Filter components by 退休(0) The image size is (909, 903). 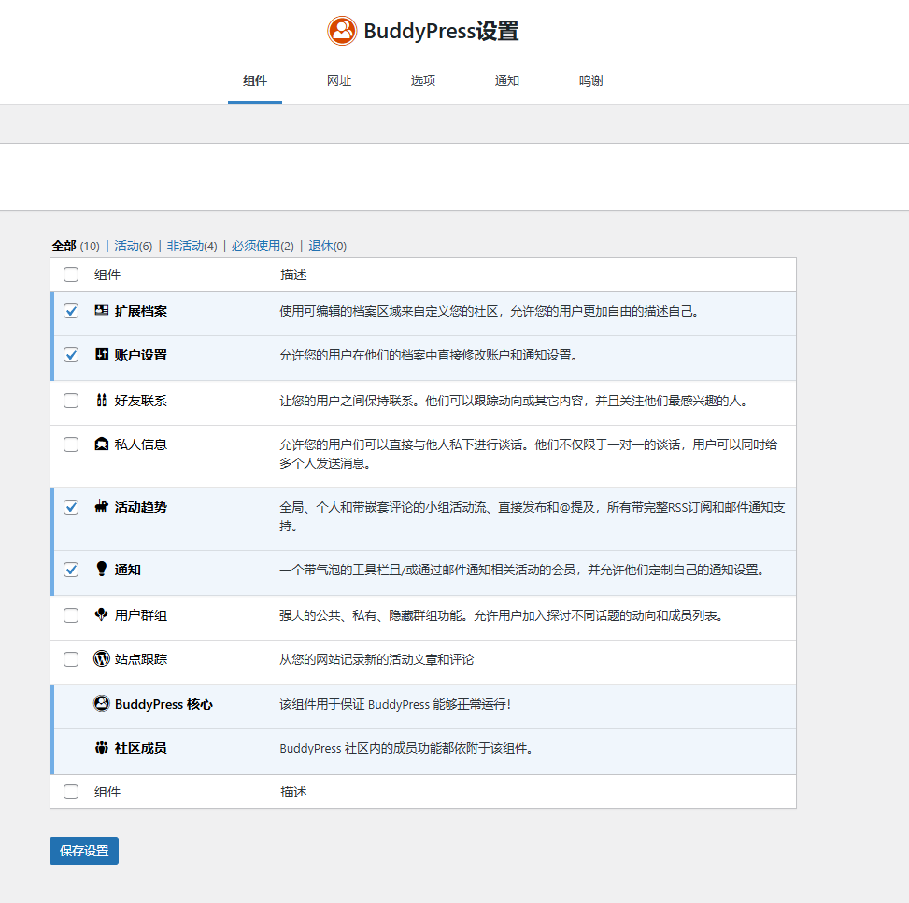[x=328, y=246]
